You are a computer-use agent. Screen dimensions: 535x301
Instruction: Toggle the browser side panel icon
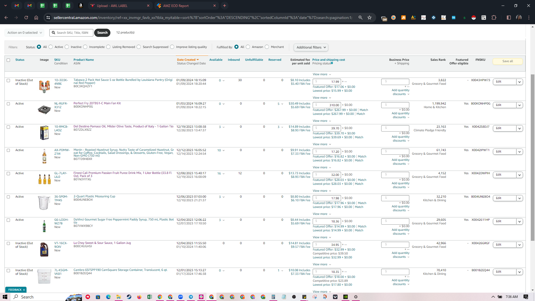509,18
